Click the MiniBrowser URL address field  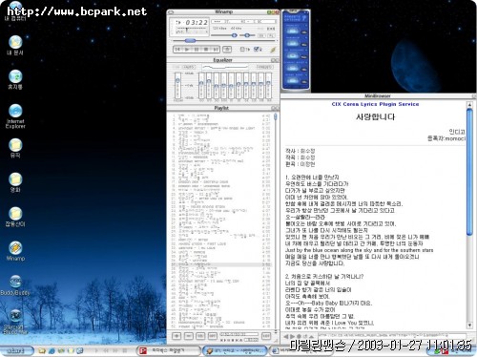(392, 335)
